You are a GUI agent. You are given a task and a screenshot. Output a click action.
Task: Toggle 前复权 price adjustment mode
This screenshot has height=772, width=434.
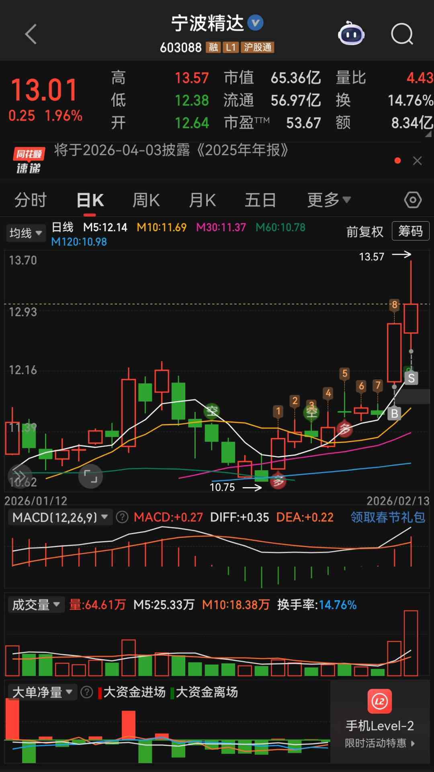(364, 232)
